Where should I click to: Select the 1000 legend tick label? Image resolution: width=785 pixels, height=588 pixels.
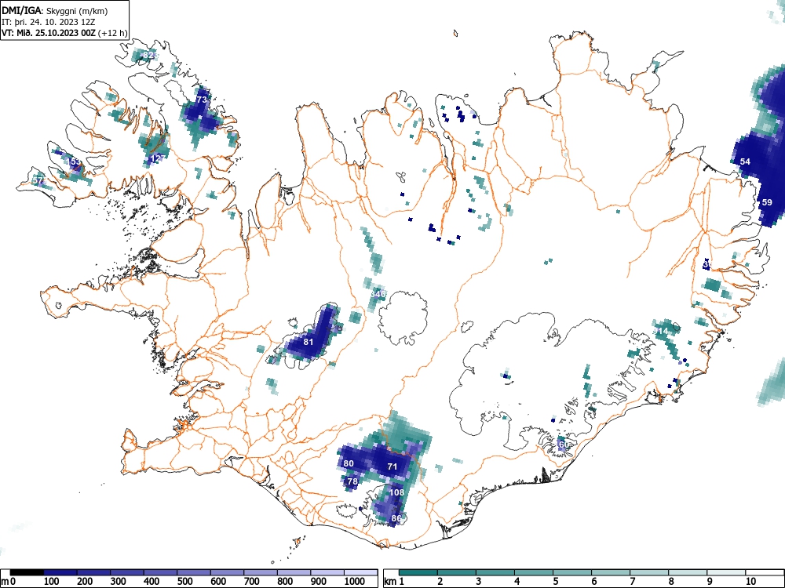tap(355, 582)
